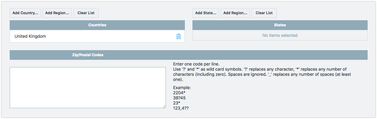Viewport: 377px width, 119px height.
Task: Click the 'Enter one code per line' instruction
Action: tap(196, 64)
